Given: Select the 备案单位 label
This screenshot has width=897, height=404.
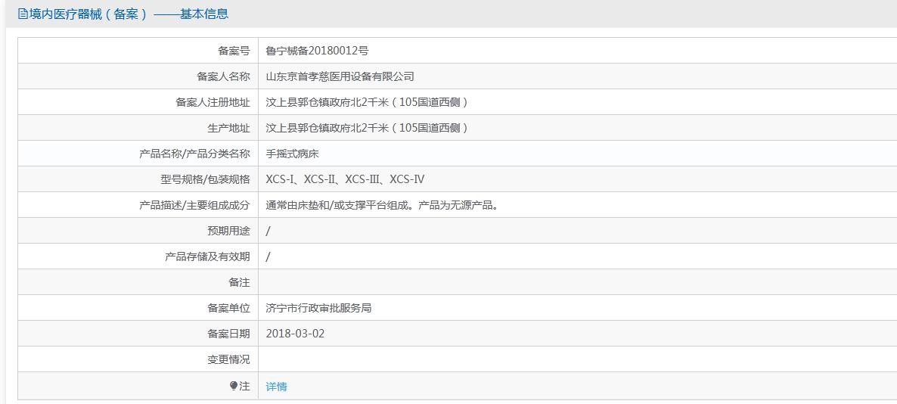Looking at the screenshot, I should point(229,308).
